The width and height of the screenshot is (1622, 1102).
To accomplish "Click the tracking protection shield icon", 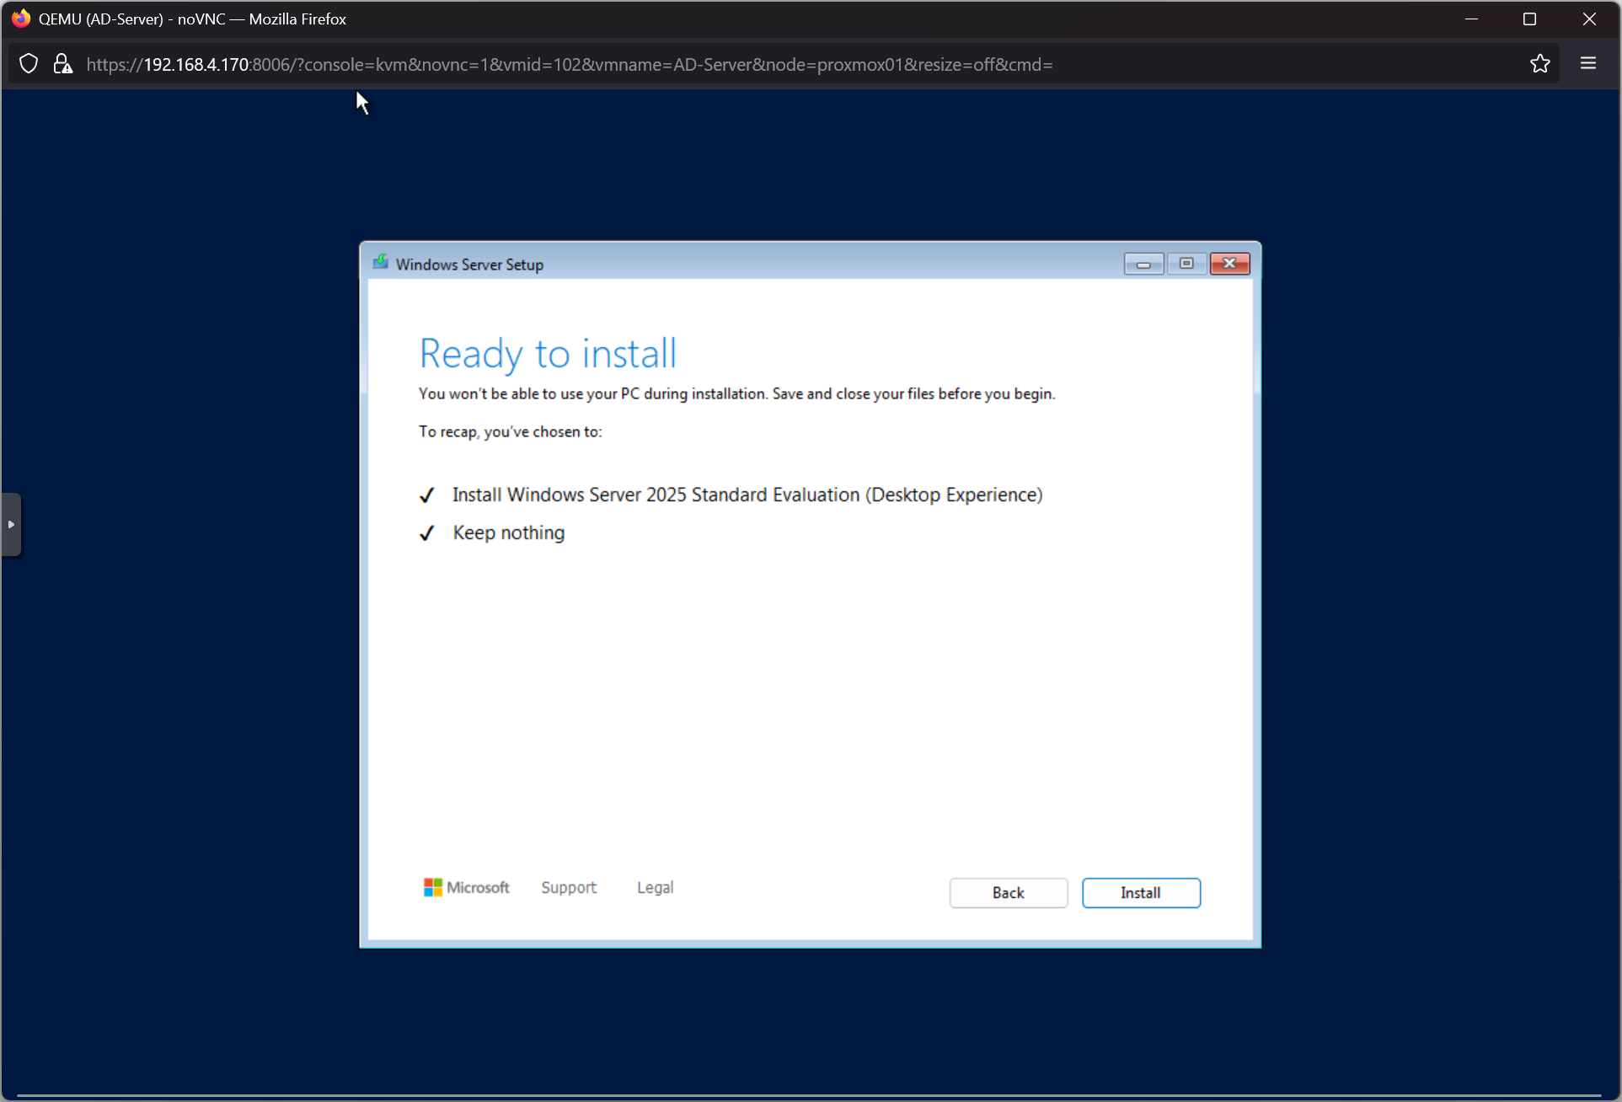I will coord(29,64).
